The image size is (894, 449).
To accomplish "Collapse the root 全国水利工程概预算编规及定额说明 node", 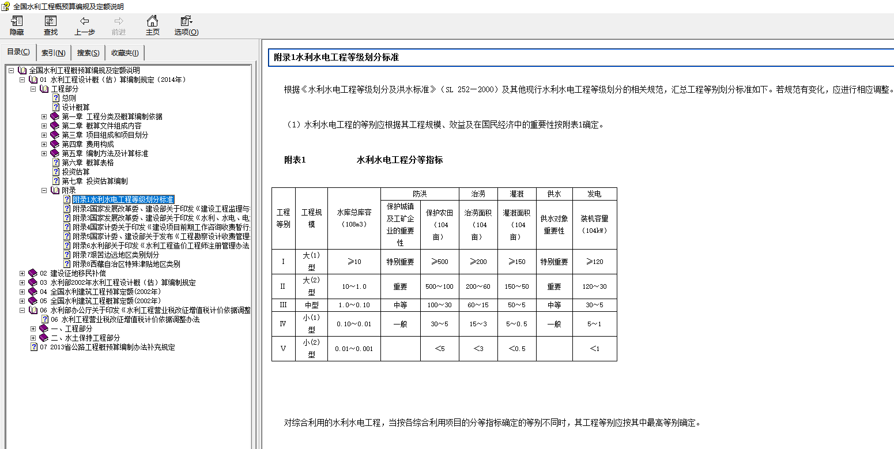I will [12, 70].
